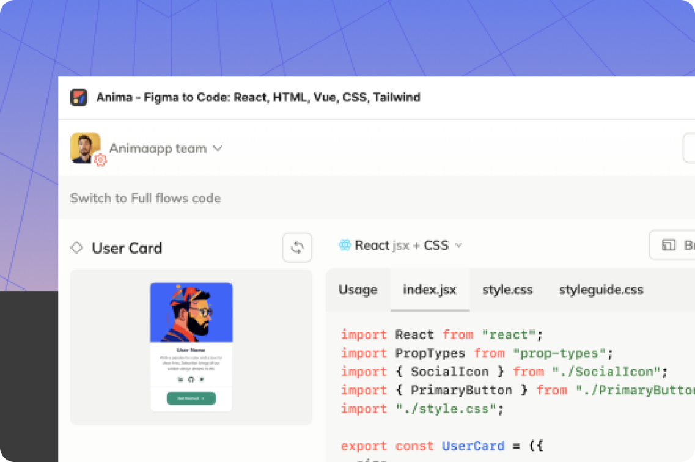Click the User Card component title
Screen dimensions: 695x462
click(127, 248)
